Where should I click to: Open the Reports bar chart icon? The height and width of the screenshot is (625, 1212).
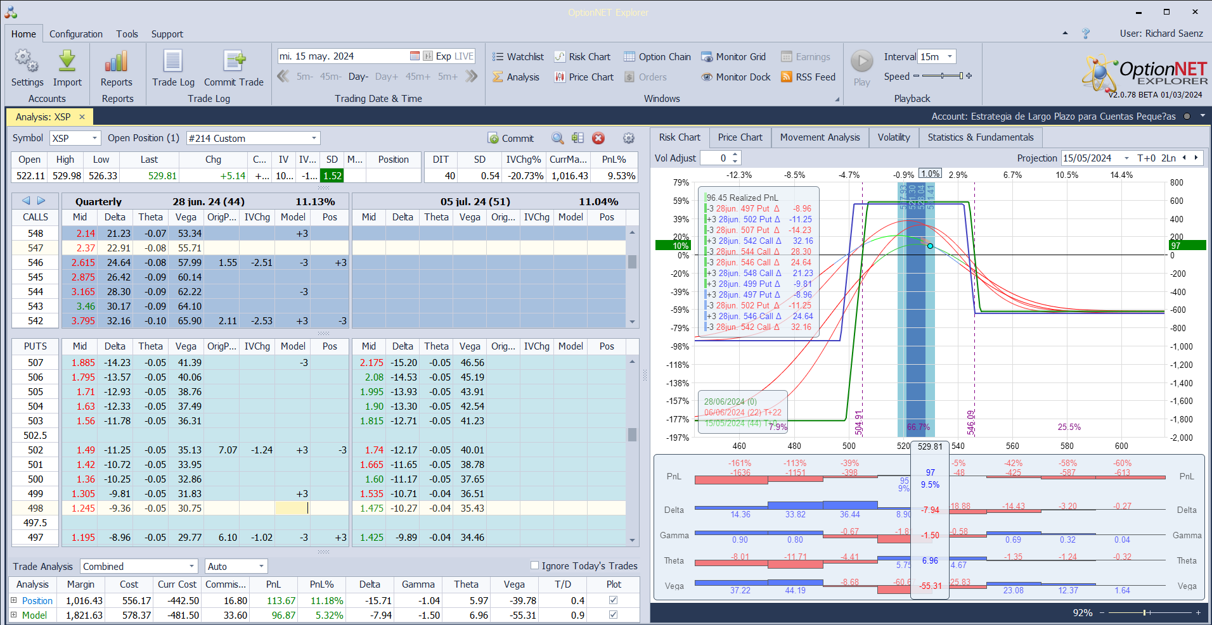click(117, 62)
